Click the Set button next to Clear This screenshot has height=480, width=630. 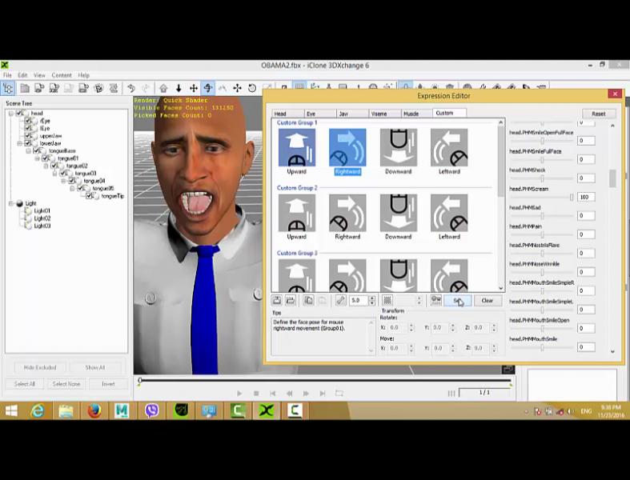[x=458, y=301]
